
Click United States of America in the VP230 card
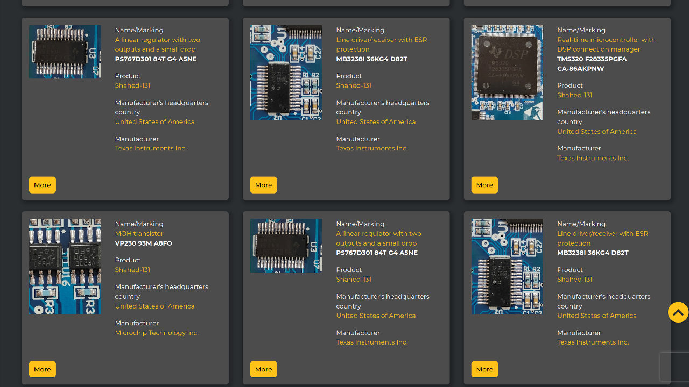(154, 306)
